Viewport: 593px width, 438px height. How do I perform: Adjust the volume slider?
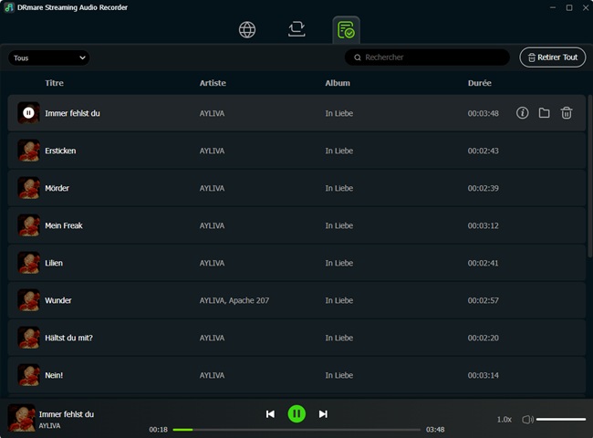pos(561,419)
